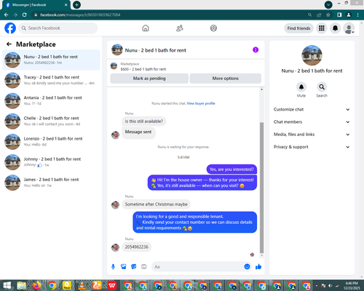Open Johnny conversation in the list
The image size is (364, 291).
51,162
